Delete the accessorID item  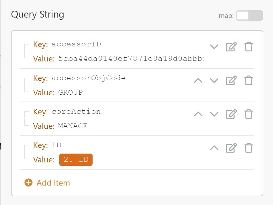(249, 47)
